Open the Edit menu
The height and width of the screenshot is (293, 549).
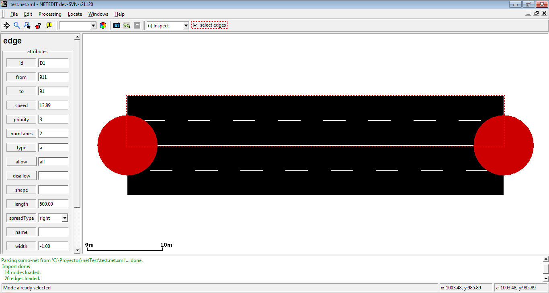pyautogui.click(x=28, y=14)
